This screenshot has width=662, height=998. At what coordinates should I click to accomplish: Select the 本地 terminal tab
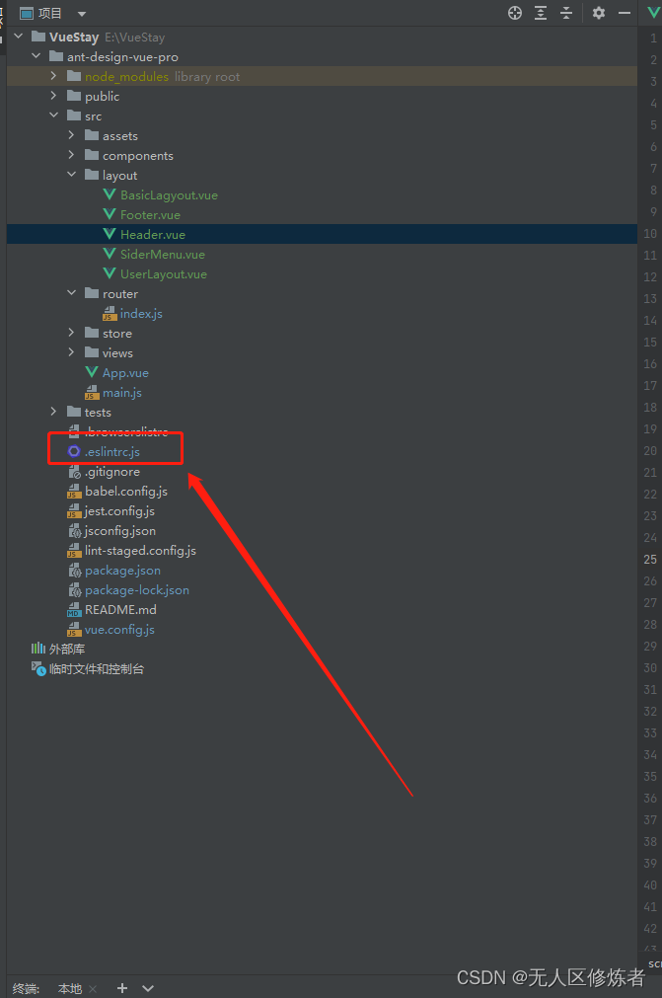(x=69, y=988)
